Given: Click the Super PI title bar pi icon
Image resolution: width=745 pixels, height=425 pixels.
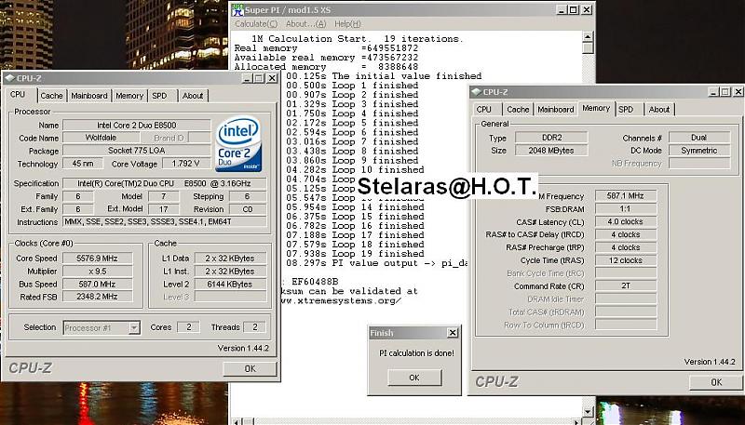Looking at the screenshot, I should pyautogui.click(x=237, y=10).
